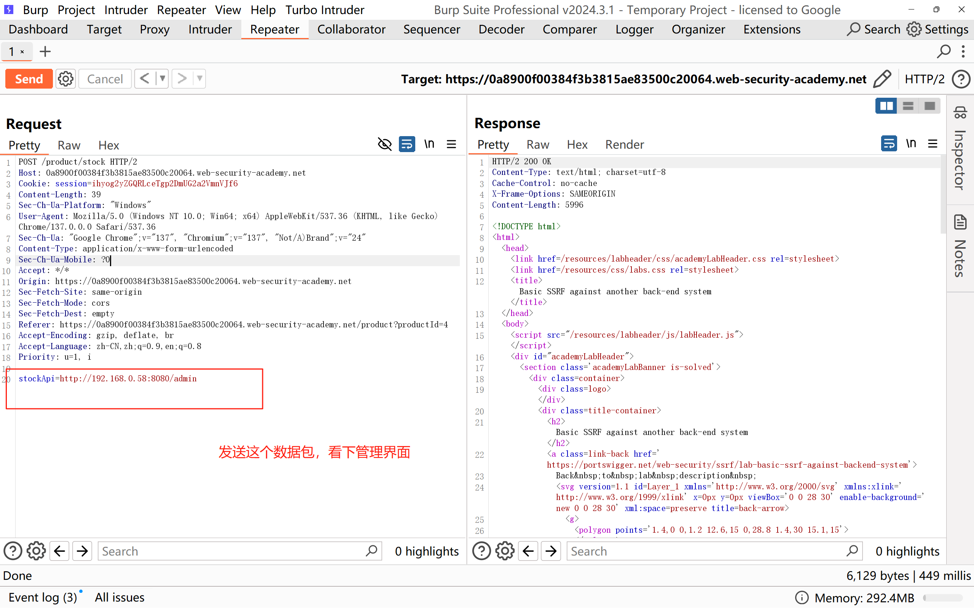Edit target with the pencil icon
The image size is (974, 608).
pos(882,79)
